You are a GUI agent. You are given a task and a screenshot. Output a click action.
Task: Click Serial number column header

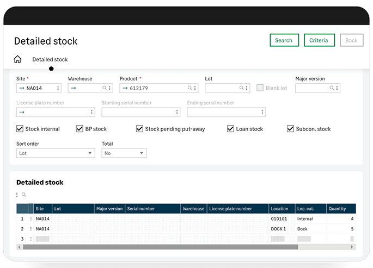click(x=152, y=209)
